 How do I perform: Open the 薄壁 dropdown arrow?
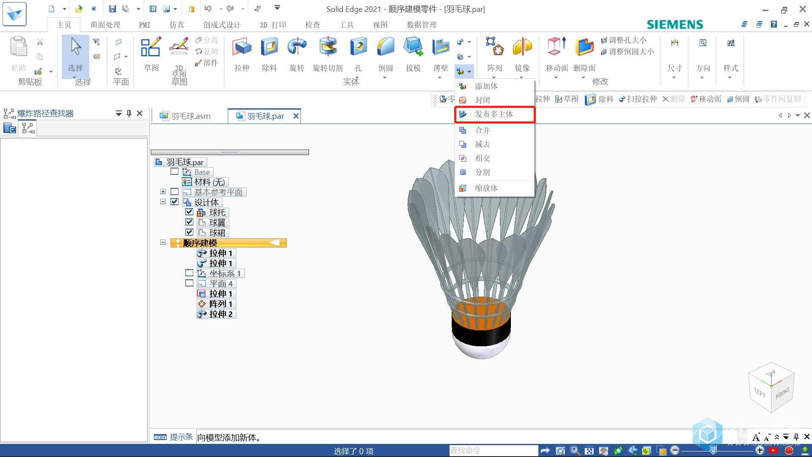point(439,78)
